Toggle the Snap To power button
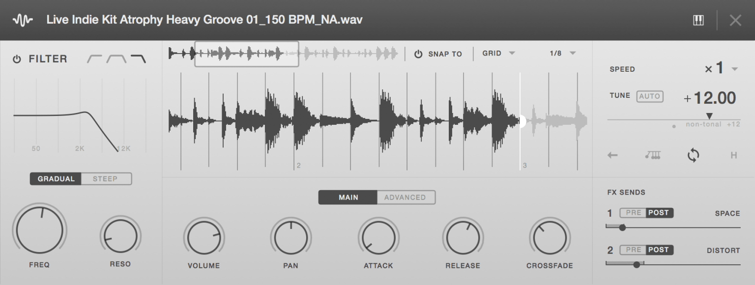Viewport: 755px width, 285px height. 418,54
